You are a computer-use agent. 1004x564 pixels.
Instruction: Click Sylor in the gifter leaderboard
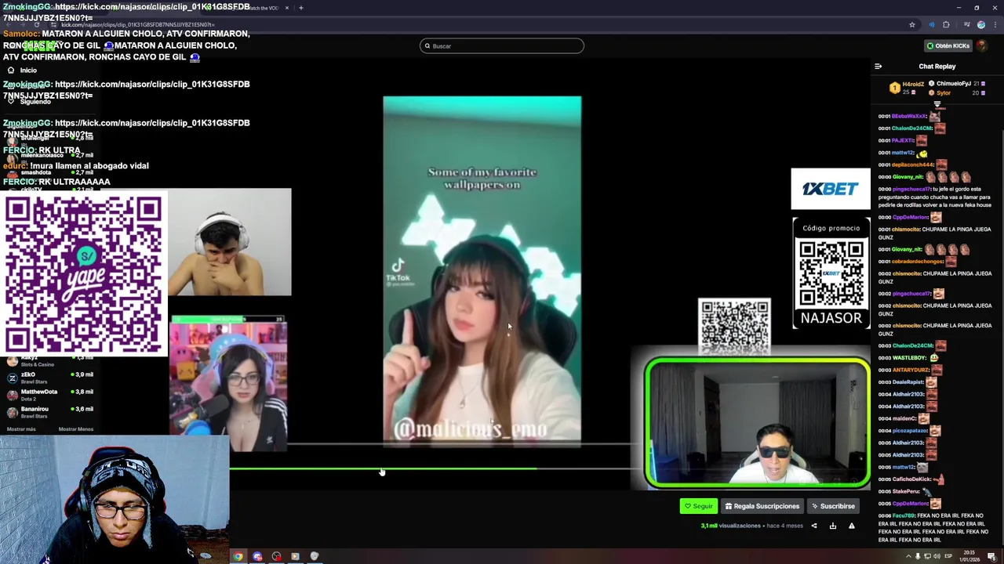[x=944, y=92]
